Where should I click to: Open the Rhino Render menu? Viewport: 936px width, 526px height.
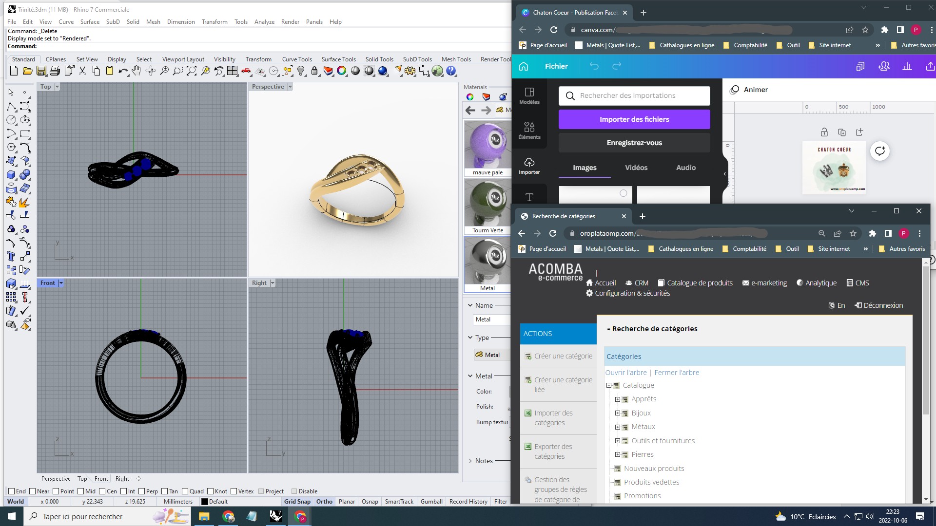click(290, 22)
